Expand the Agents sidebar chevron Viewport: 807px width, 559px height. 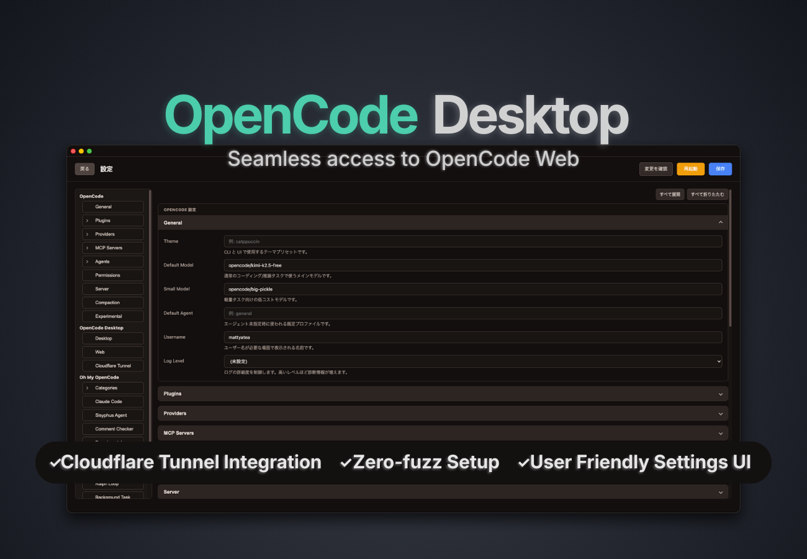point(87,261)
